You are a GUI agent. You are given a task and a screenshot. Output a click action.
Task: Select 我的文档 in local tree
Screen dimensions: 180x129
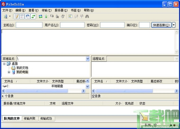(22, 68)
